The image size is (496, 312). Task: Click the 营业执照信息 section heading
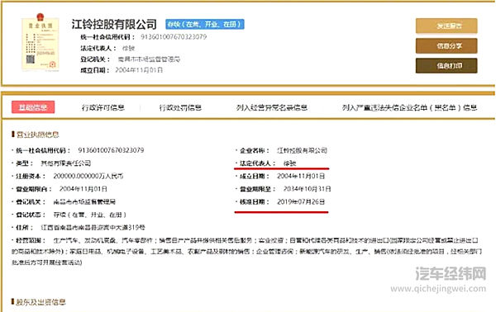pyautogui.click(x=38, y=135)
